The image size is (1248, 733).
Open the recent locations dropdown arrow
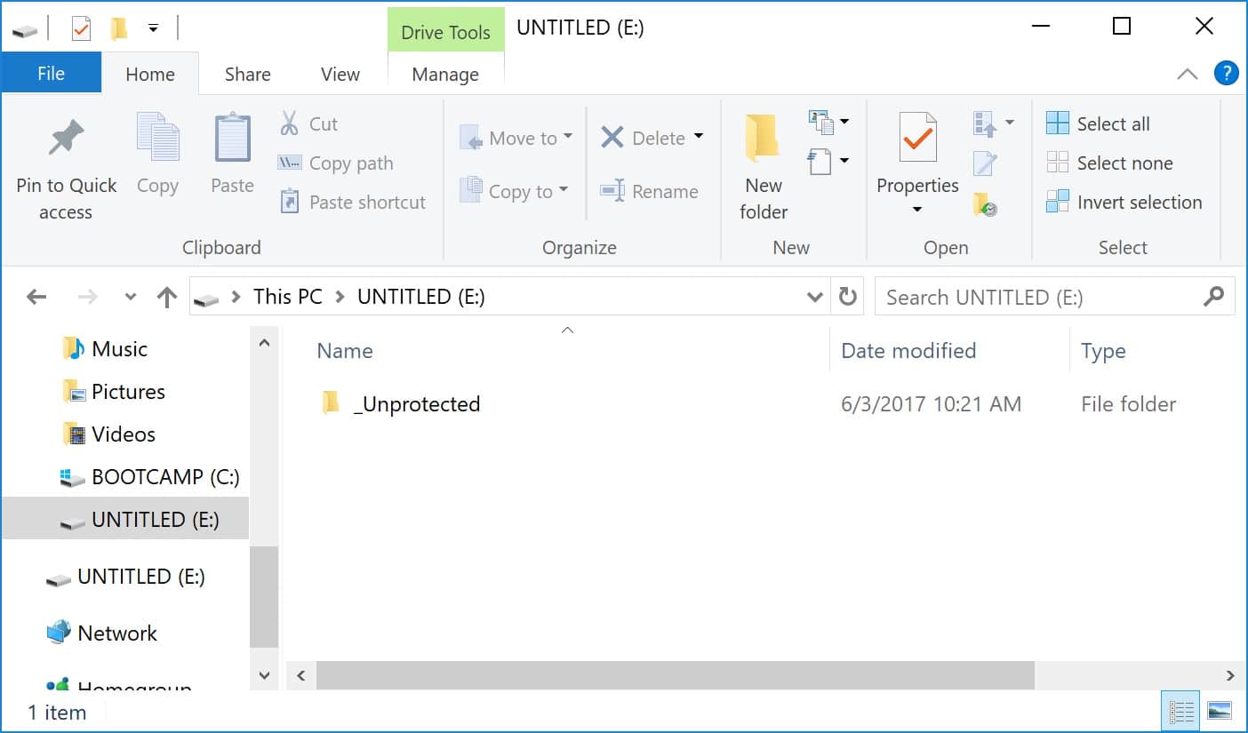[131, 297]
